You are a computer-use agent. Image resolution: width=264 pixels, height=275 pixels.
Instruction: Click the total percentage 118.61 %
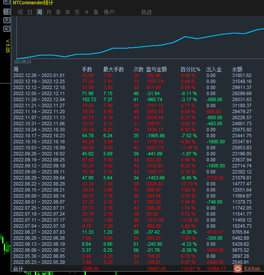click(x=191, y=269)
